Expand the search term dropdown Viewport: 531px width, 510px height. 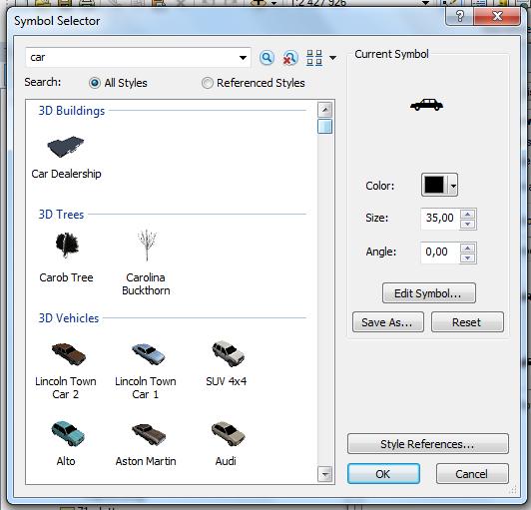click(243, 58)
